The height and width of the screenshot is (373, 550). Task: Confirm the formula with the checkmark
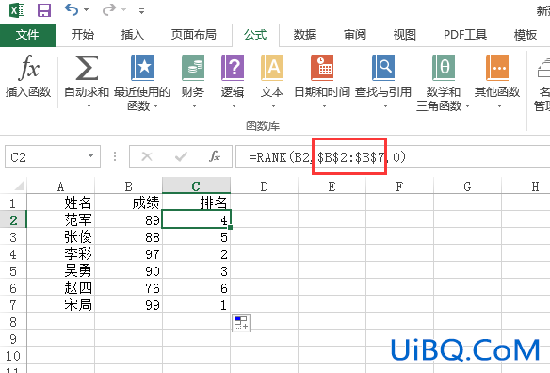pos(181,156)
